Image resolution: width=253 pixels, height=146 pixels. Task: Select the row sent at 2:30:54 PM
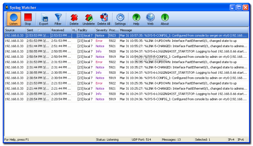tap(126, 78)
